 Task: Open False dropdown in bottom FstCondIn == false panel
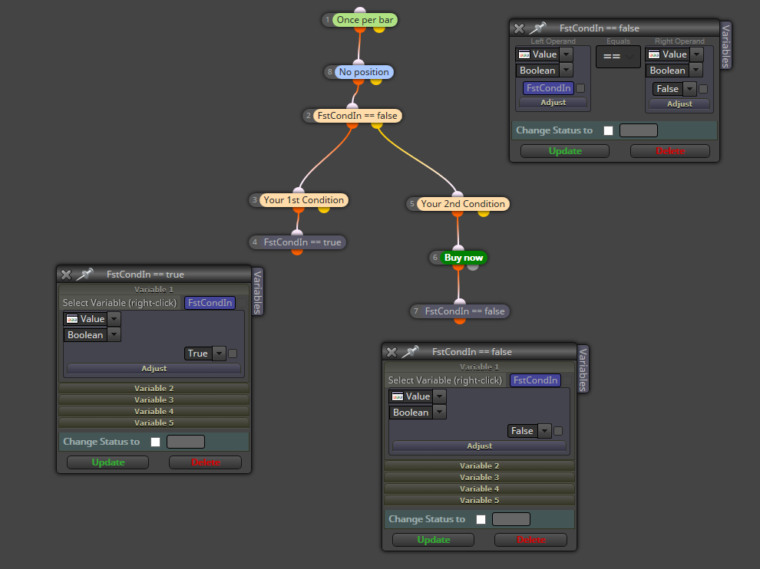[x=545, y=430]
